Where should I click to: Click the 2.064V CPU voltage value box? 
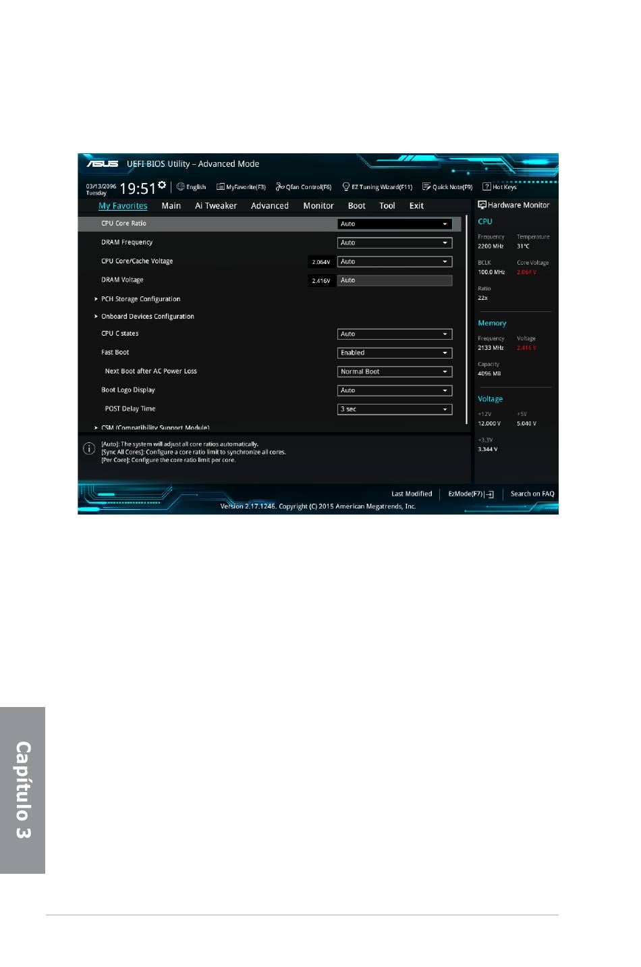tap(321, 262)
